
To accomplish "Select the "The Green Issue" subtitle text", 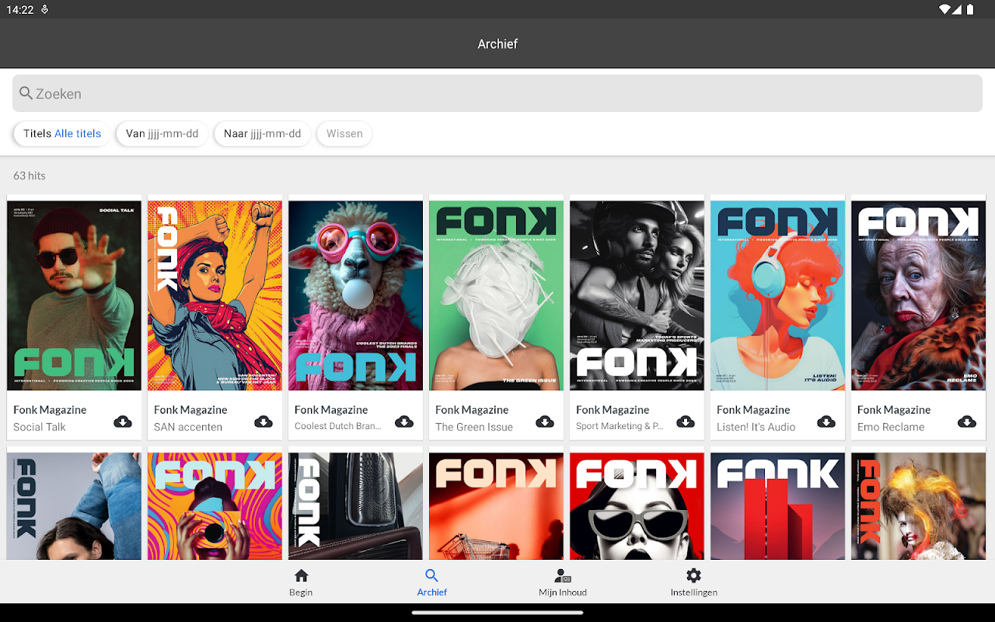I will (474, 427).
